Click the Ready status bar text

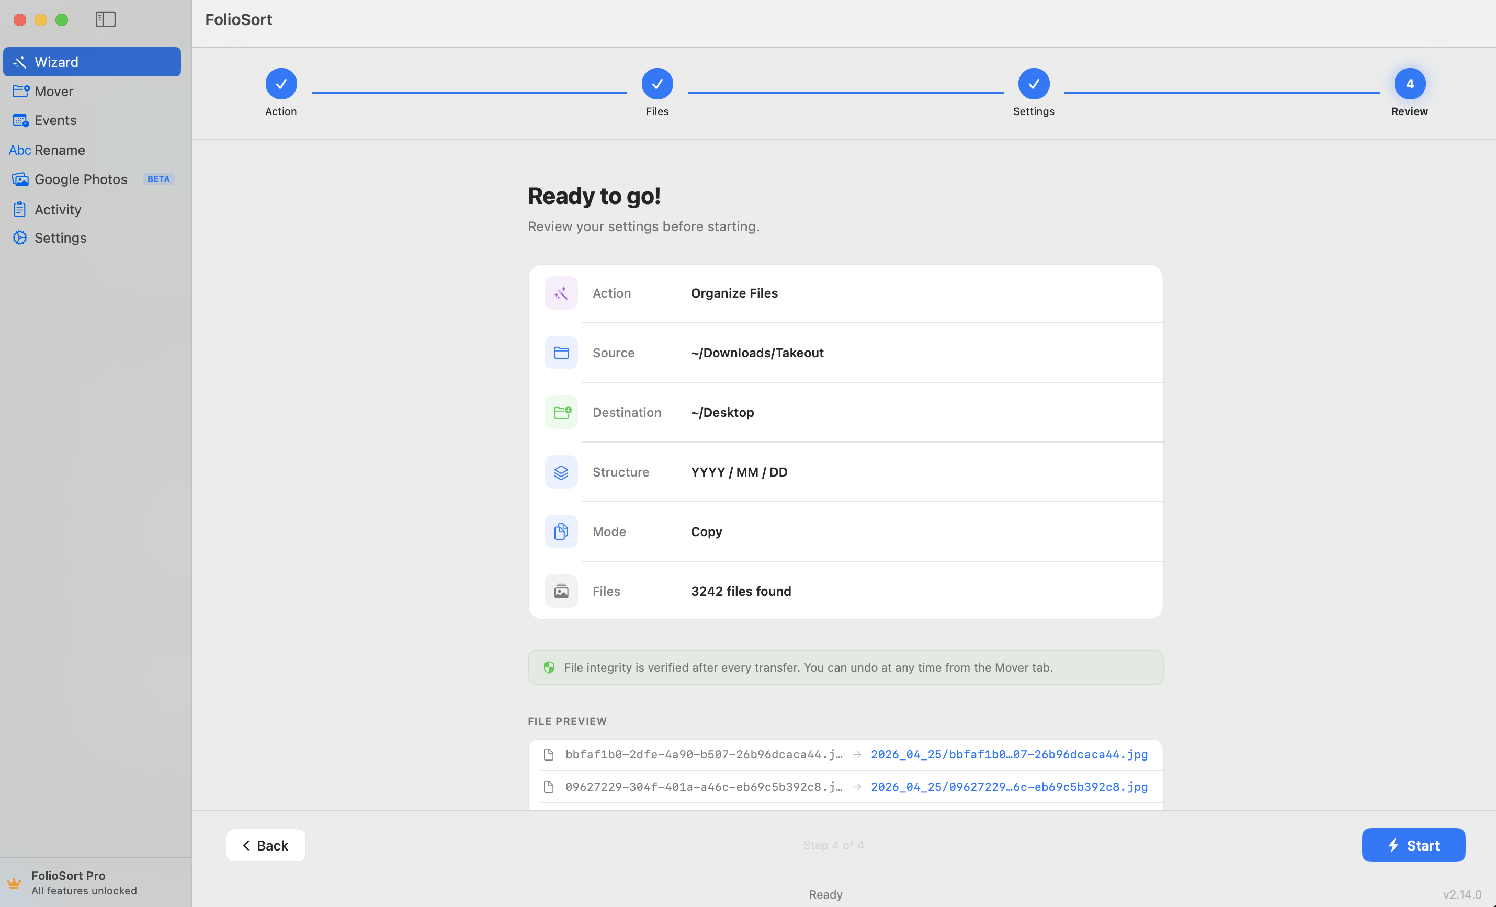[826, 894]
